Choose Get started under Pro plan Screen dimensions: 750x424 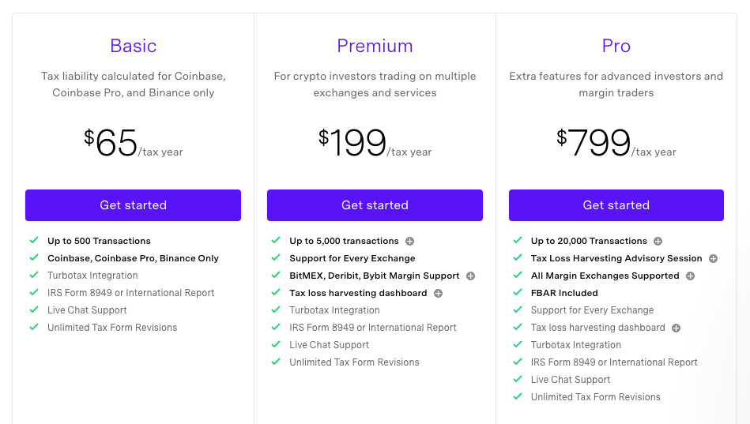click(616, 205)
